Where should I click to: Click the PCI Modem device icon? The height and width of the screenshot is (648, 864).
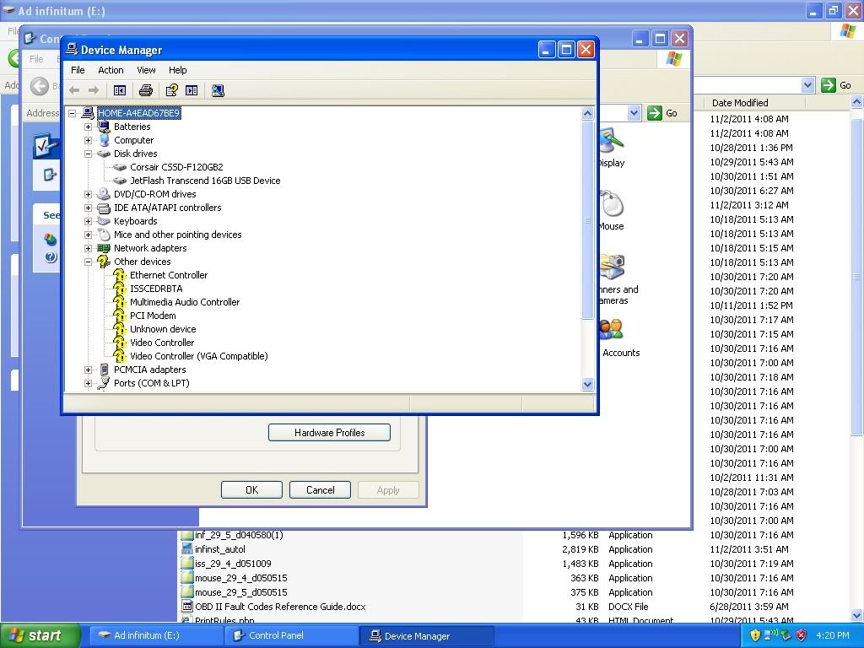120,316
